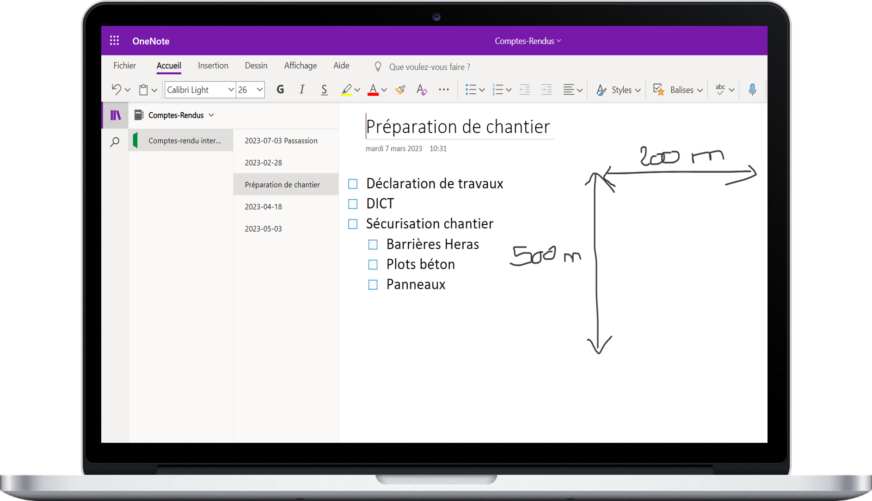Insert a bulleted list icon
Screen dimensions: 872x501
pos(471,90)
